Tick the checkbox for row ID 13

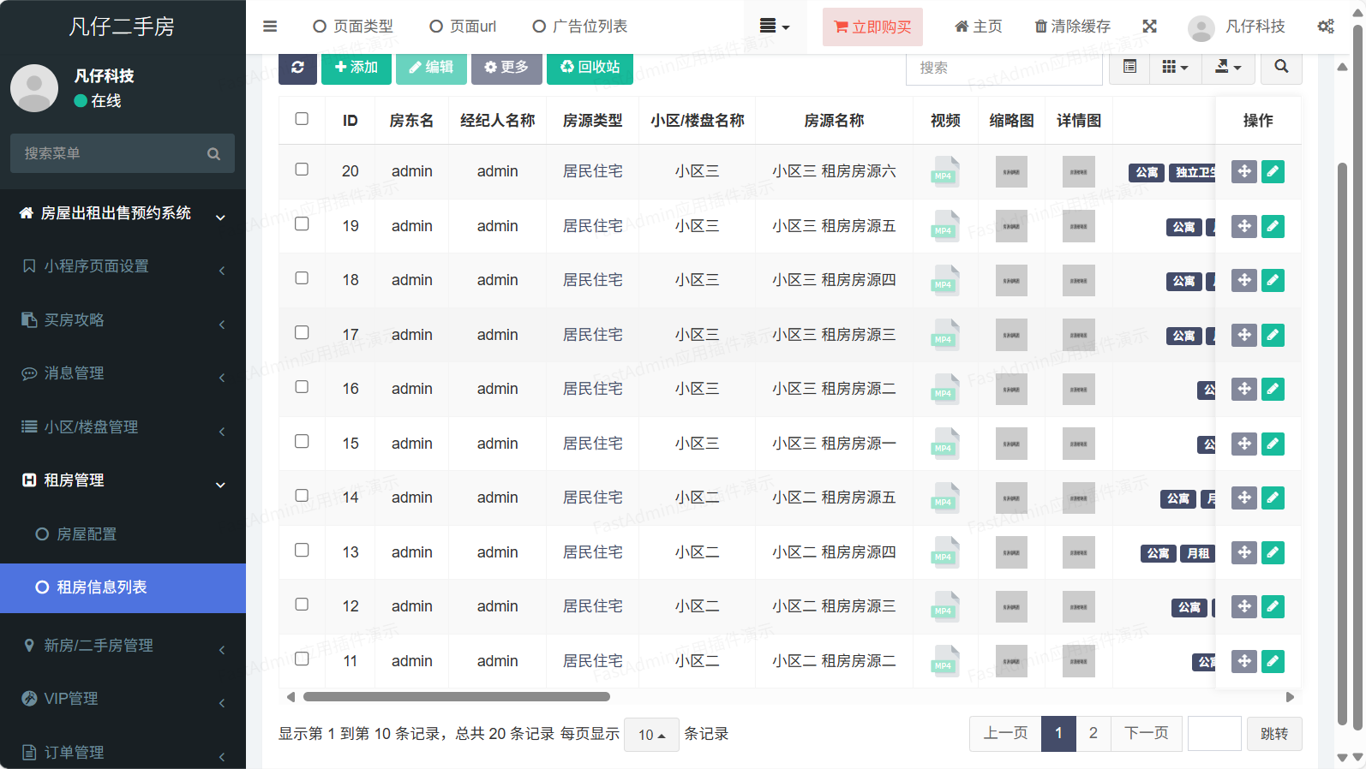(302, 551)
